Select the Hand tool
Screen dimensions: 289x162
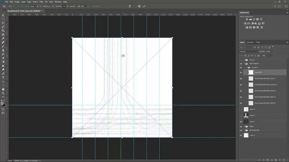click(3, 89)
